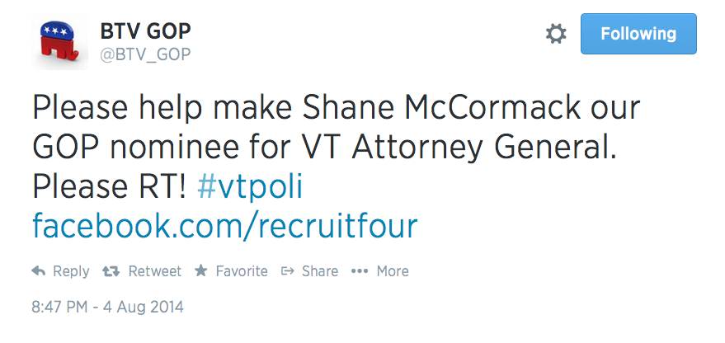Click the favorite star icon
Screen dimensions: 725x343
[x=200, y=271]
